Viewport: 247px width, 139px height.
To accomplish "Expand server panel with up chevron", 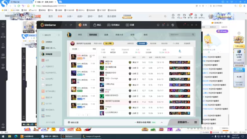I will pos(161,122).
